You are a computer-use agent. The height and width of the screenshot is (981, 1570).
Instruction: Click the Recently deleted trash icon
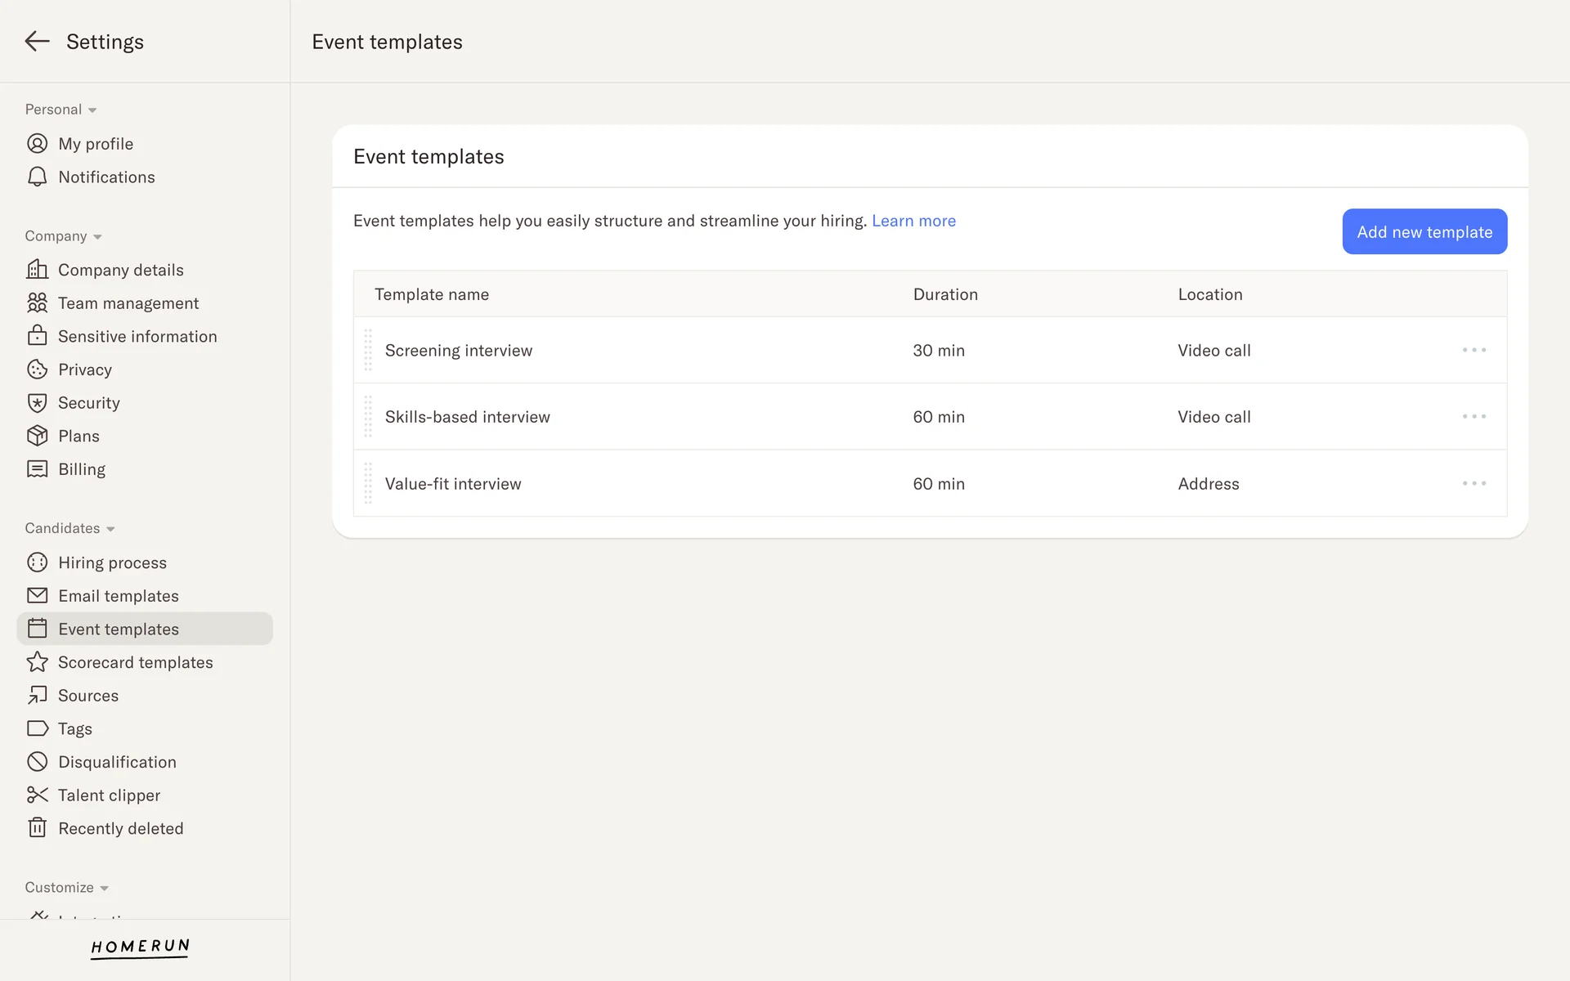tap(37, 828)
